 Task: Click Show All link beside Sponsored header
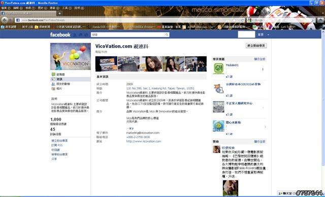259,142
